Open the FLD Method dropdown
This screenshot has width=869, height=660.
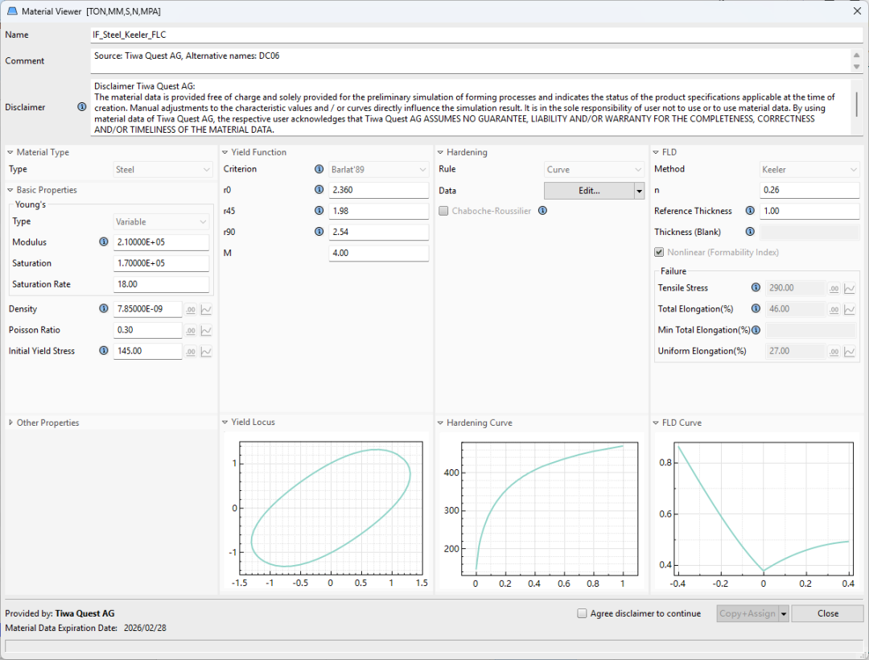pos(809,170)
